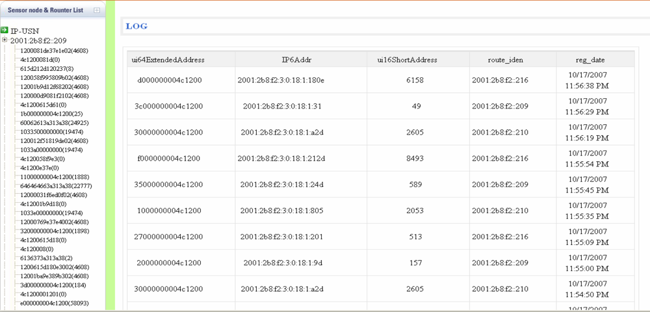Select node 1033500000000(19474)
This screenshot has width=650, height=312.
tap(51, 132)
